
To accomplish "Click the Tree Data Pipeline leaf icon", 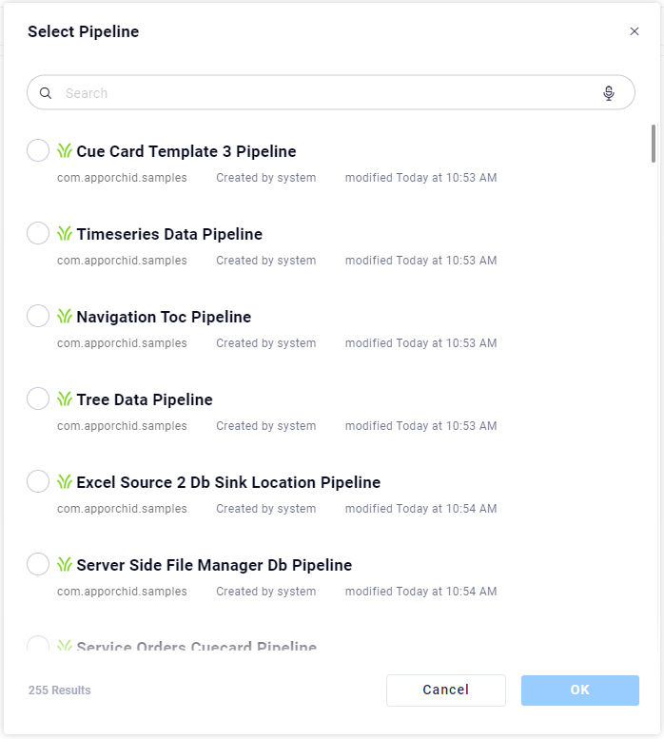I will pos(65,399).
